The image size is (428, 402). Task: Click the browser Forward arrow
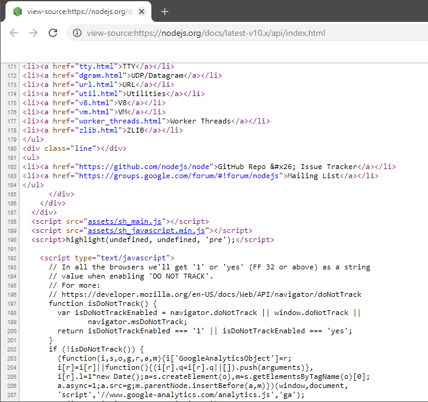(33, 33)
